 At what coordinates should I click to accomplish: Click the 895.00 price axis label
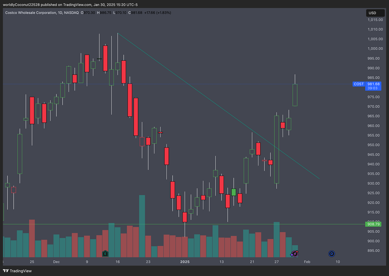[x=374, y=251]
